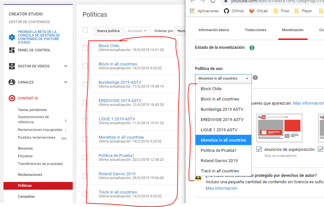324x207 pixels.
Task: Choose Politica de Prueba1 in dropdown list
Action: [x=223, y=150]
